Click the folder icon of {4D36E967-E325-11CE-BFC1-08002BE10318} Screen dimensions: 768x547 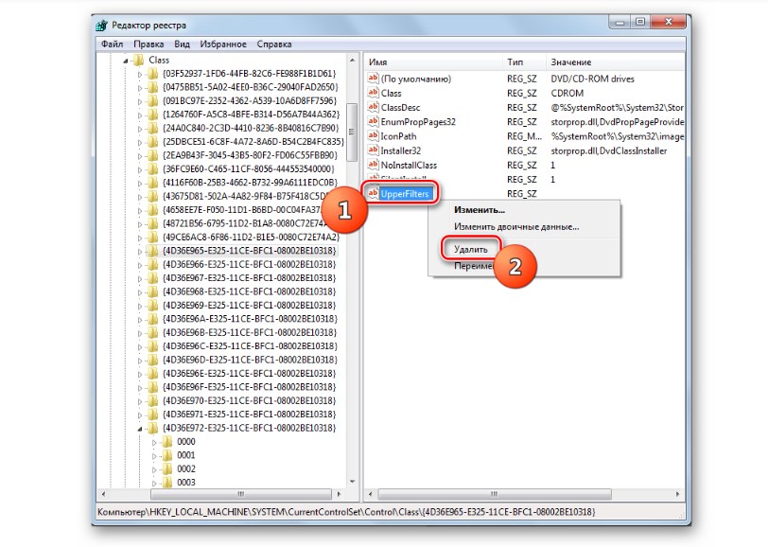153,278
